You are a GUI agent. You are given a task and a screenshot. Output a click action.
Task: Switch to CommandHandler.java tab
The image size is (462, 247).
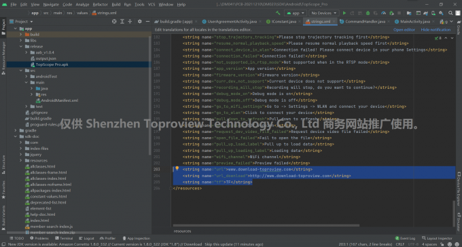[x=365, y=22]
